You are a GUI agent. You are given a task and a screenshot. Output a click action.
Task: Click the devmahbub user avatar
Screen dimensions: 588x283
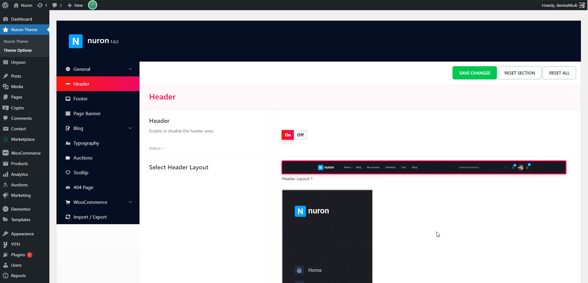[582, 5]
